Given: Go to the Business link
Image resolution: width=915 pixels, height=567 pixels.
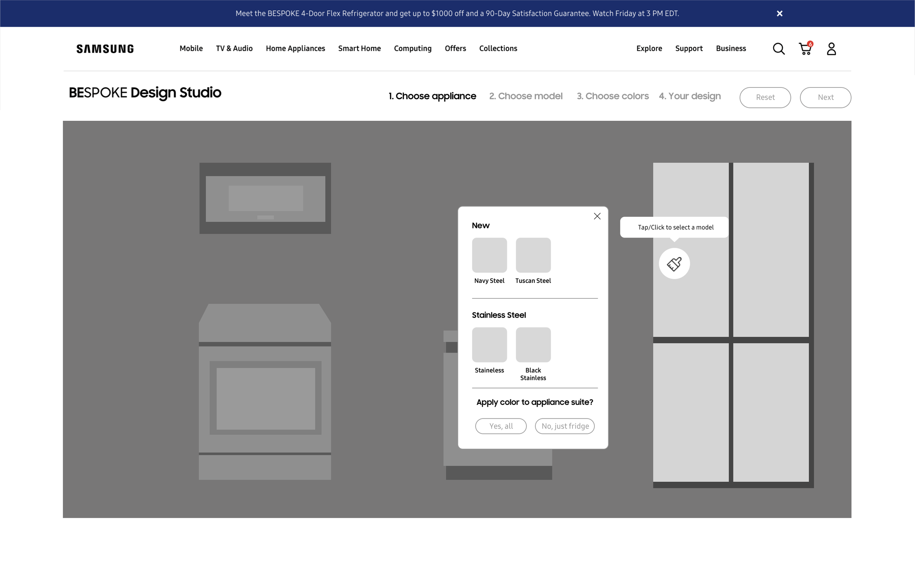Looking at the screenshot, I should tap(731, 48).
